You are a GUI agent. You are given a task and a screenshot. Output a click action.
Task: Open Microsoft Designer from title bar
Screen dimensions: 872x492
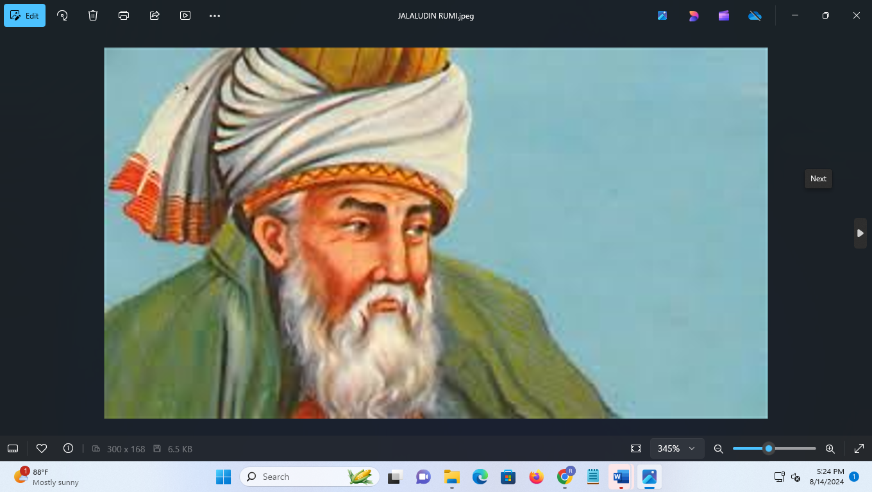click(x=693, y=15)
